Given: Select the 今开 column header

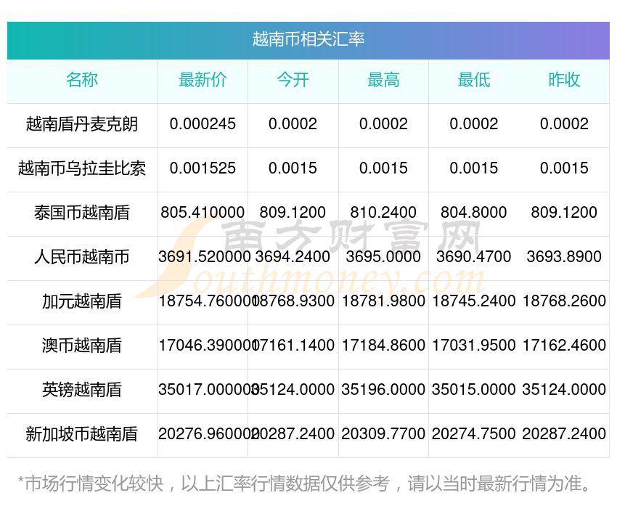Looking at the screenshot, I should tap(293, 80).
